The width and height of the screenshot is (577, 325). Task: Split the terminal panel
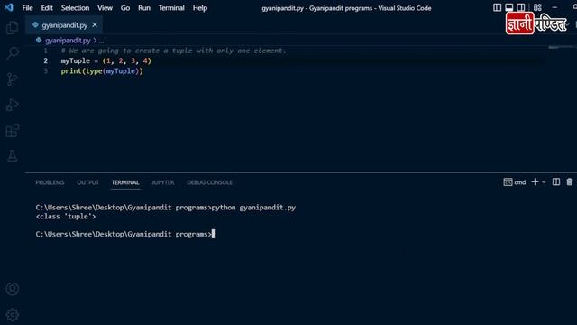(x=556, y=182)
